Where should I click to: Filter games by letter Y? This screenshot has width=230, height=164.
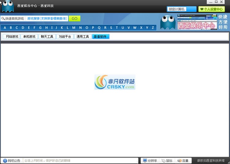click(147, 28)
